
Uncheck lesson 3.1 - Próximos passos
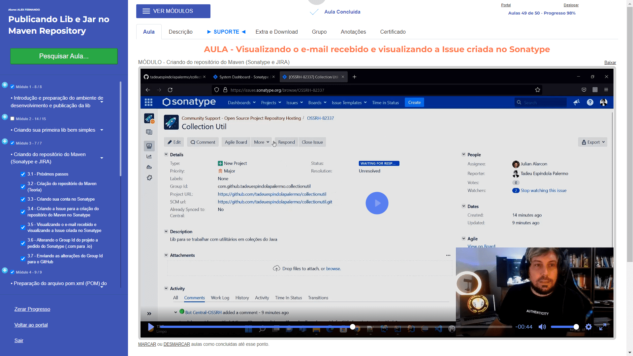click(23, 174)
